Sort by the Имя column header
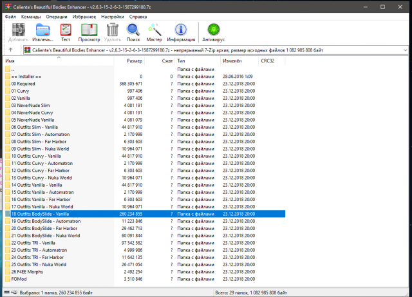The height and width of the screenshot is (297, 412). click(x=10, y=61)
